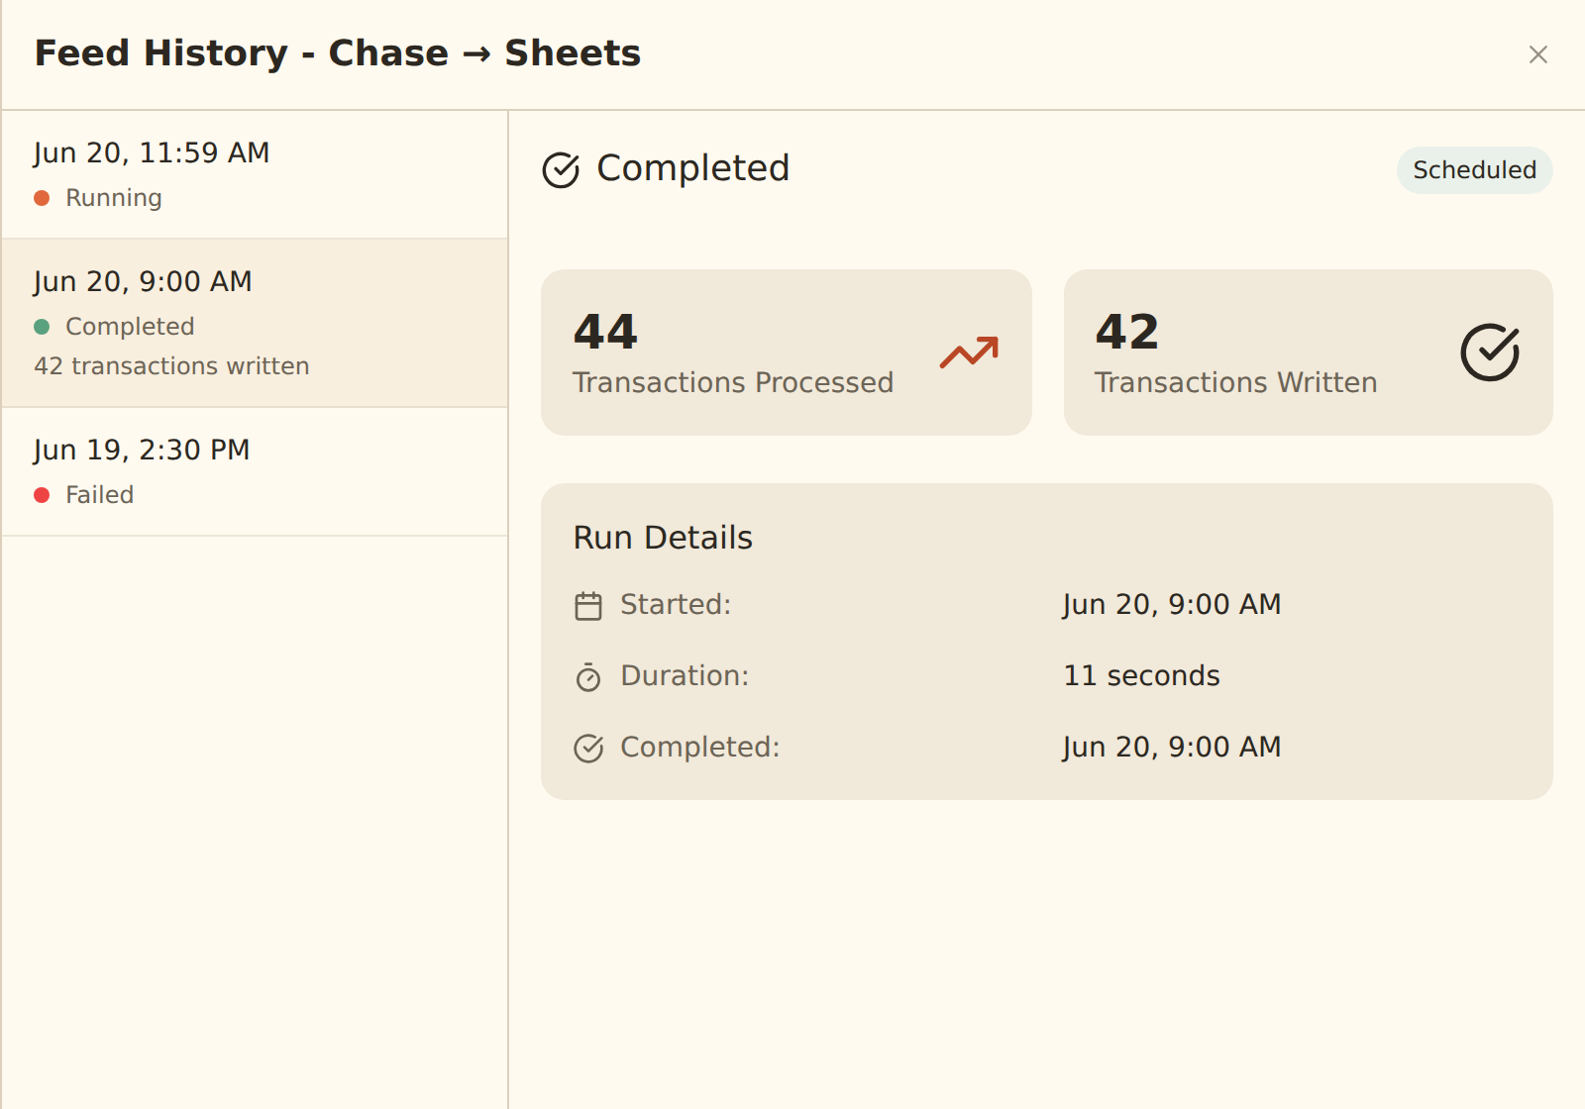The height and width of the screenshot is (1109, 1585).
Task: Select the 44 Transactions Processed card
Action: pos(787,353)
